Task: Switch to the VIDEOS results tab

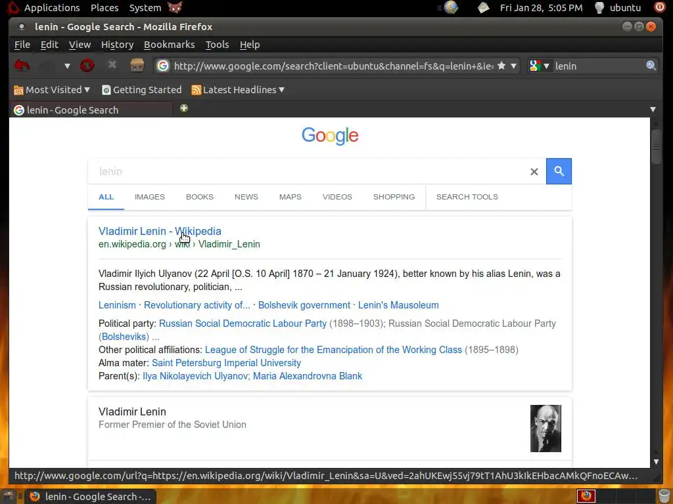Action: (337, 197)
